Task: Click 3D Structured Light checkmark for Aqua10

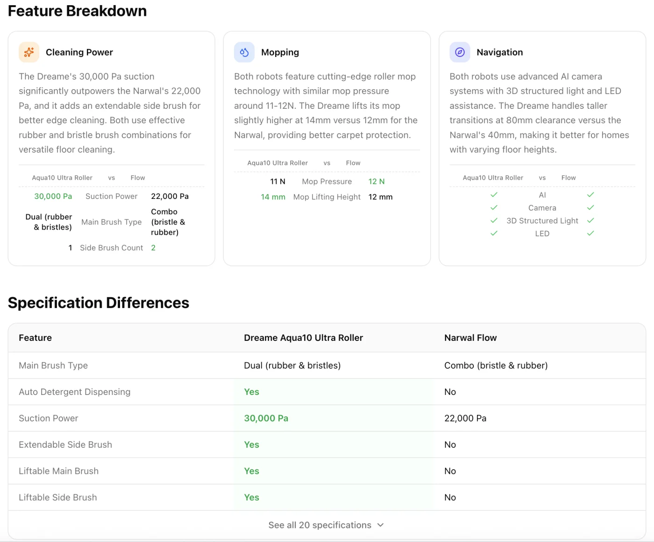Action: coord(494,220)
